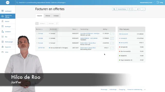Select Facturen en offertes in the sidebar

pyautogui.click(x=7, y=16)
